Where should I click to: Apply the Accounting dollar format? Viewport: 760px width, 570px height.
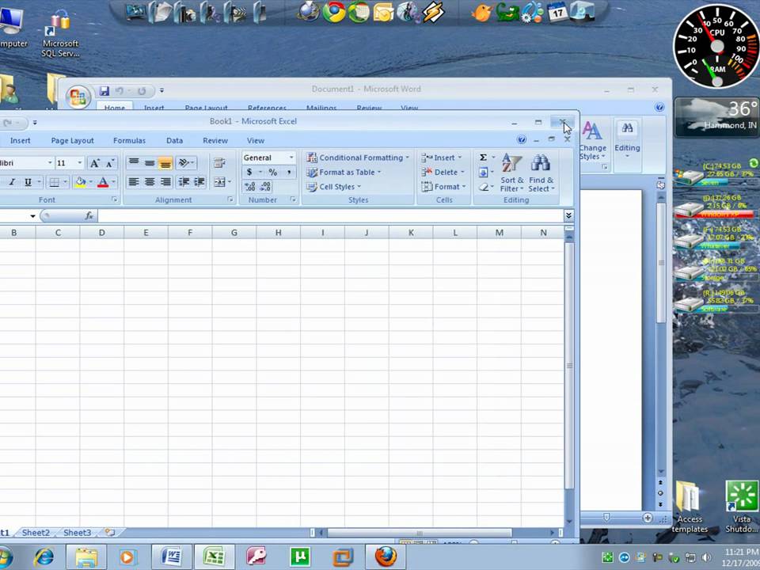pos(249,172)
